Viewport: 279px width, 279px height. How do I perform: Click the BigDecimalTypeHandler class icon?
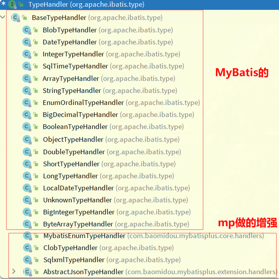pyautogui.click(x=27, y=114)
